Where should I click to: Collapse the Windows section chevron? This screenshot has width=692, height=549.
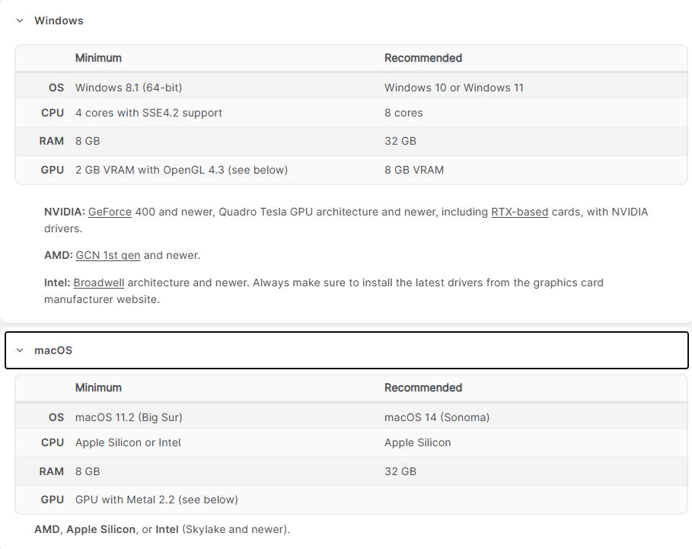coord(20,21)
